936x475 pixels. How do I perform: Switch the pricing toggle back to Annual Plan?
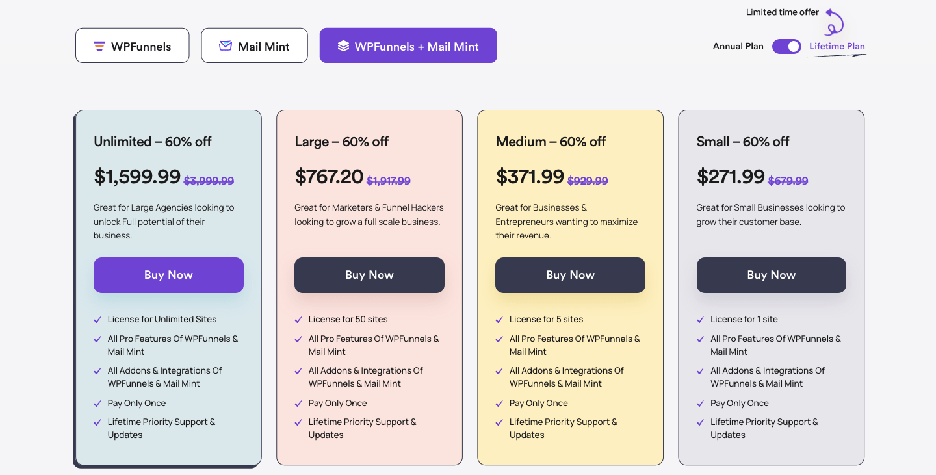point(786,46)
